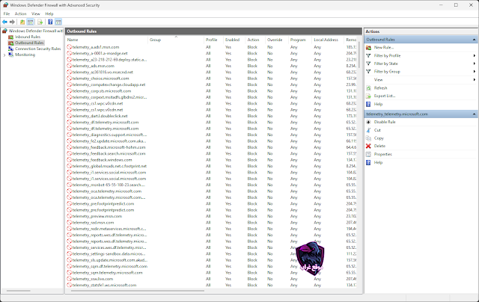Click the Back arrow toolbar icon
Screen dimensions: 479x302
[4, 22]
